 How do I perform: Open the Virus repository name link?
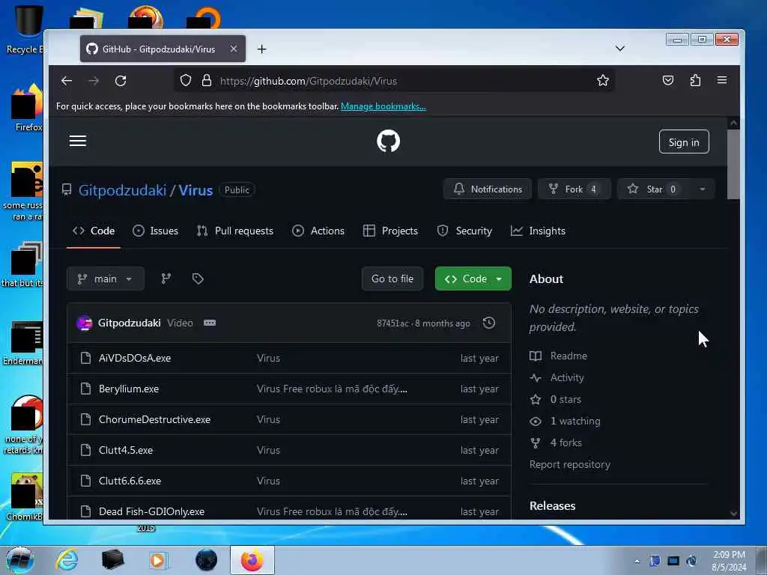tap(195, 190)
